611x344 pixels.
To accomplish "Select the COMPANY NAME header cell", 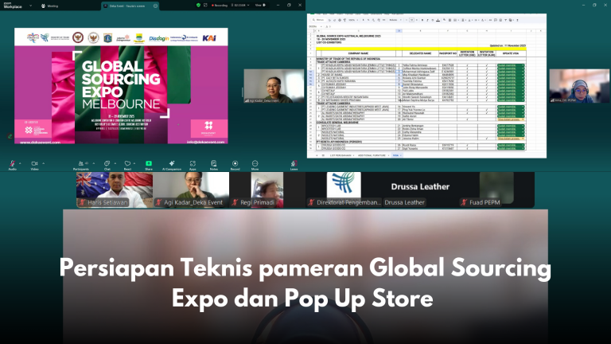I will tap(358, 53).
